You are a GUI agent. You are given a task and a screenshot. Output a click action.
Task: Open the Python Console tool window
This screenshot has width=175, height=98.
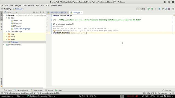coord(36,90)
